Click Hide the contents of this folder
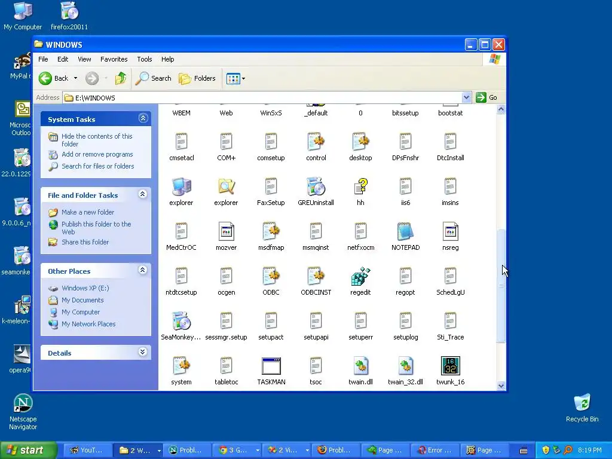The image size is (612, 459). tap(97, 140)
